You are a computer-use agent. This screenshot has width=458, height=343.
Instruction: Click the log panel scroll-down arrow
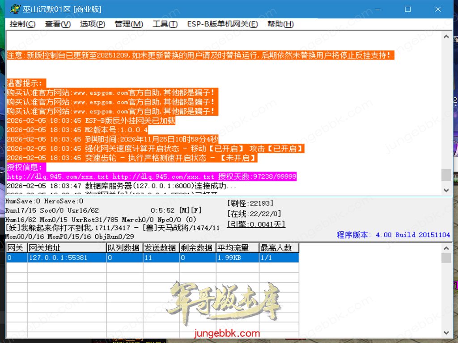click(446, 190)
